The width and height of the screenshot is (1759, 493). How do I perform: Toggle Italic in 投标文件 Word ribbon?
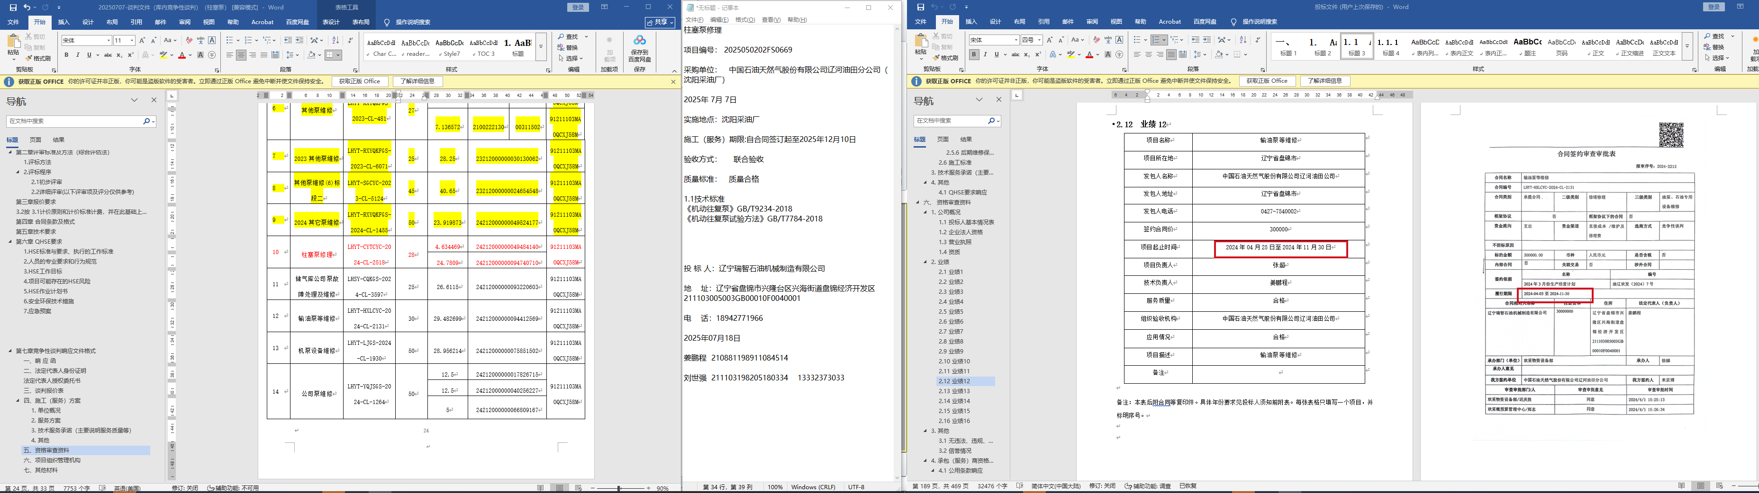coord(985,54)
